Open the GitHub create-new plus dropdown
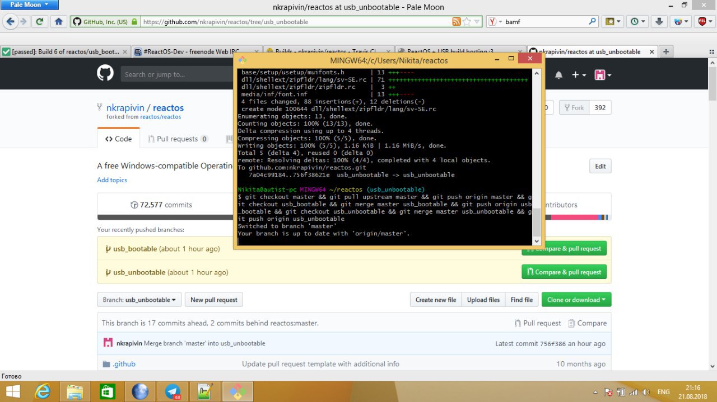717x402 pixels. point(579,75)
